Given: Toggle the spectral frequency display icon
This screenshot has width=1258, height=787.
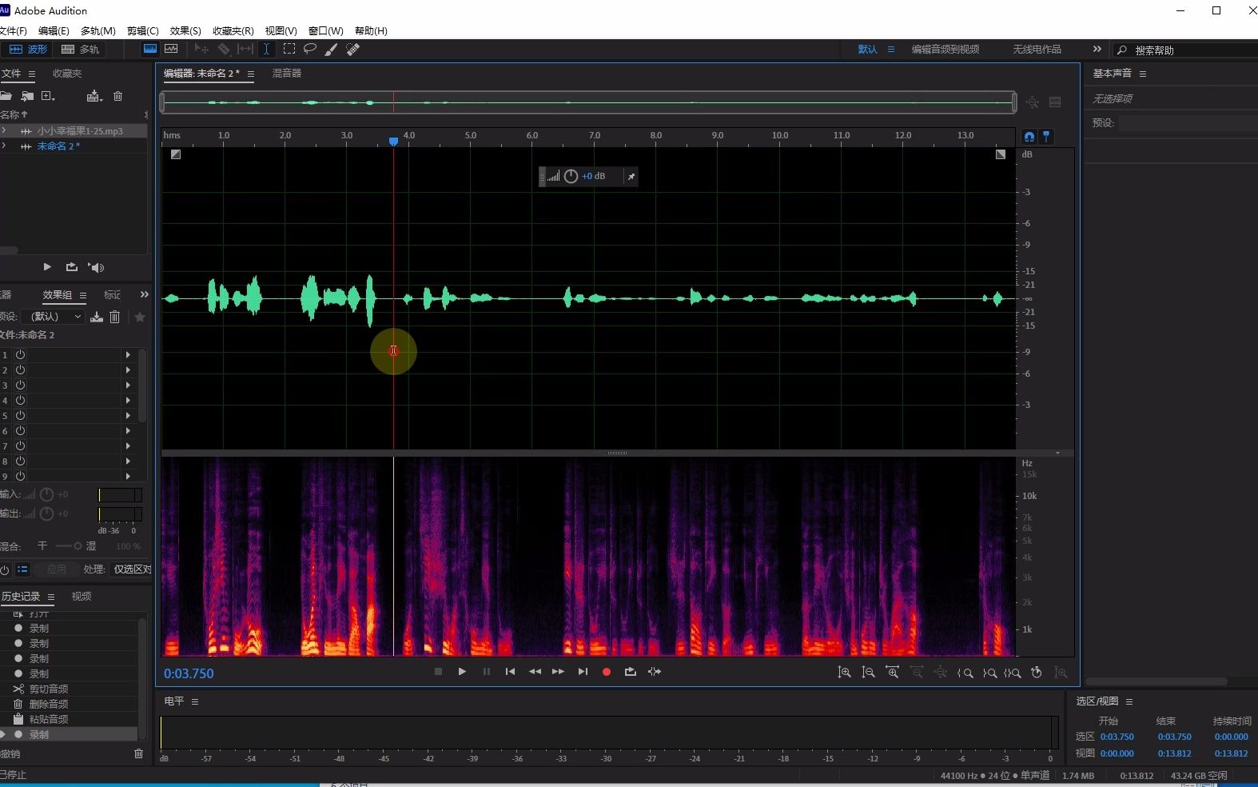Looking at the screenshot, I should 150,49.
